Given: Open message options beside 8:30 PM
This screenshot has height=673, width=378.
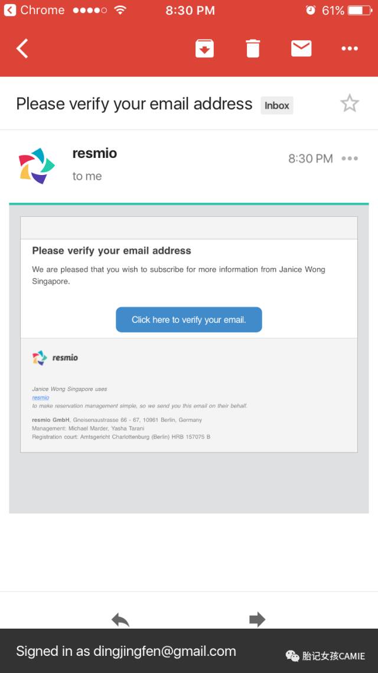Looking at the screenshot, I should click(350, 158).
